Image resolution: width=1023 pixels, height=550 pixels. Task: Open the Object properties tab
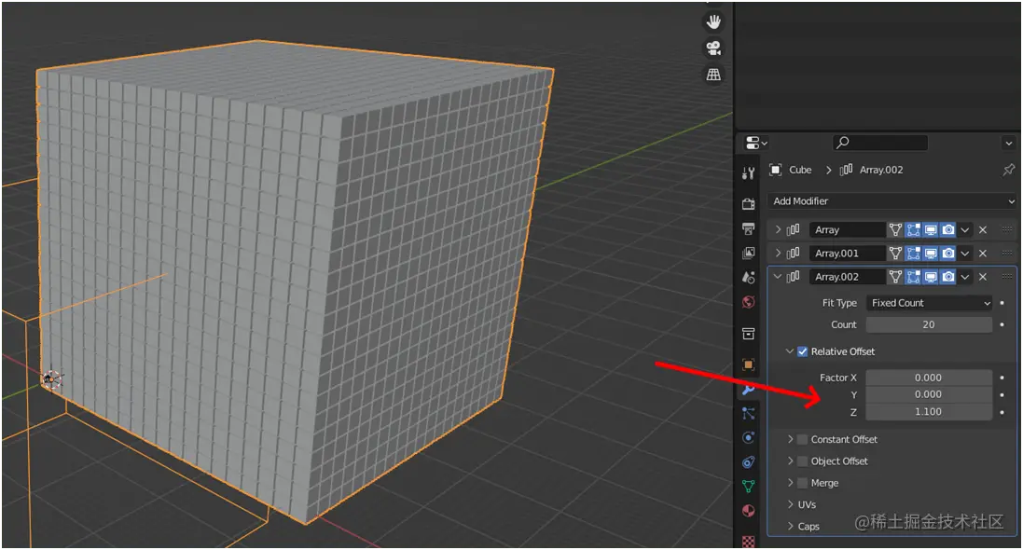pyautogui.click(x=747, y=364)
